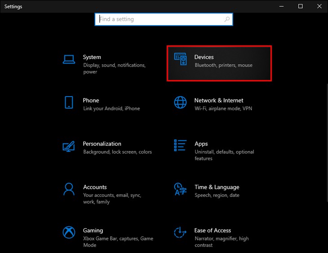
Task: Open the Apps category title
Action: click(x=201, y=144)
